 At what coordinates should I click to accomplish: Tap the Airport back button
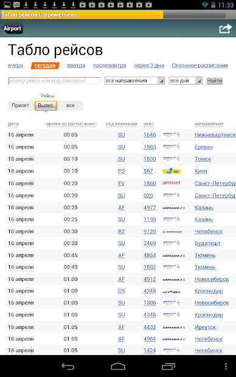tap(13, 29)
